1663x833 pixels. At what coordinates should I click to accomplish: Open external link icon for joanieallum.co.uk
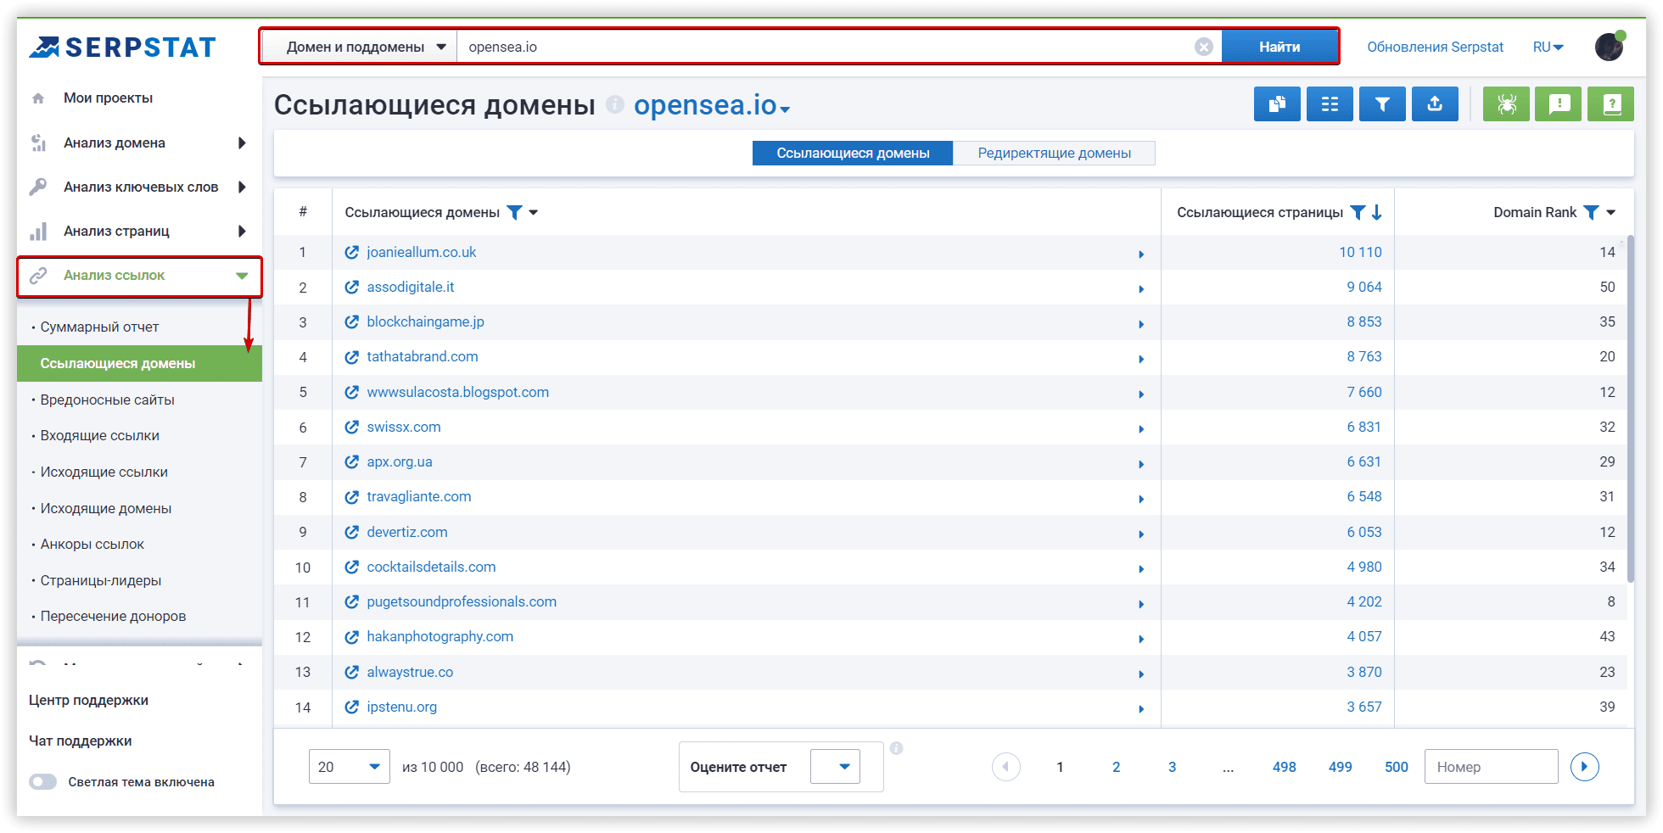coord(351,252)
